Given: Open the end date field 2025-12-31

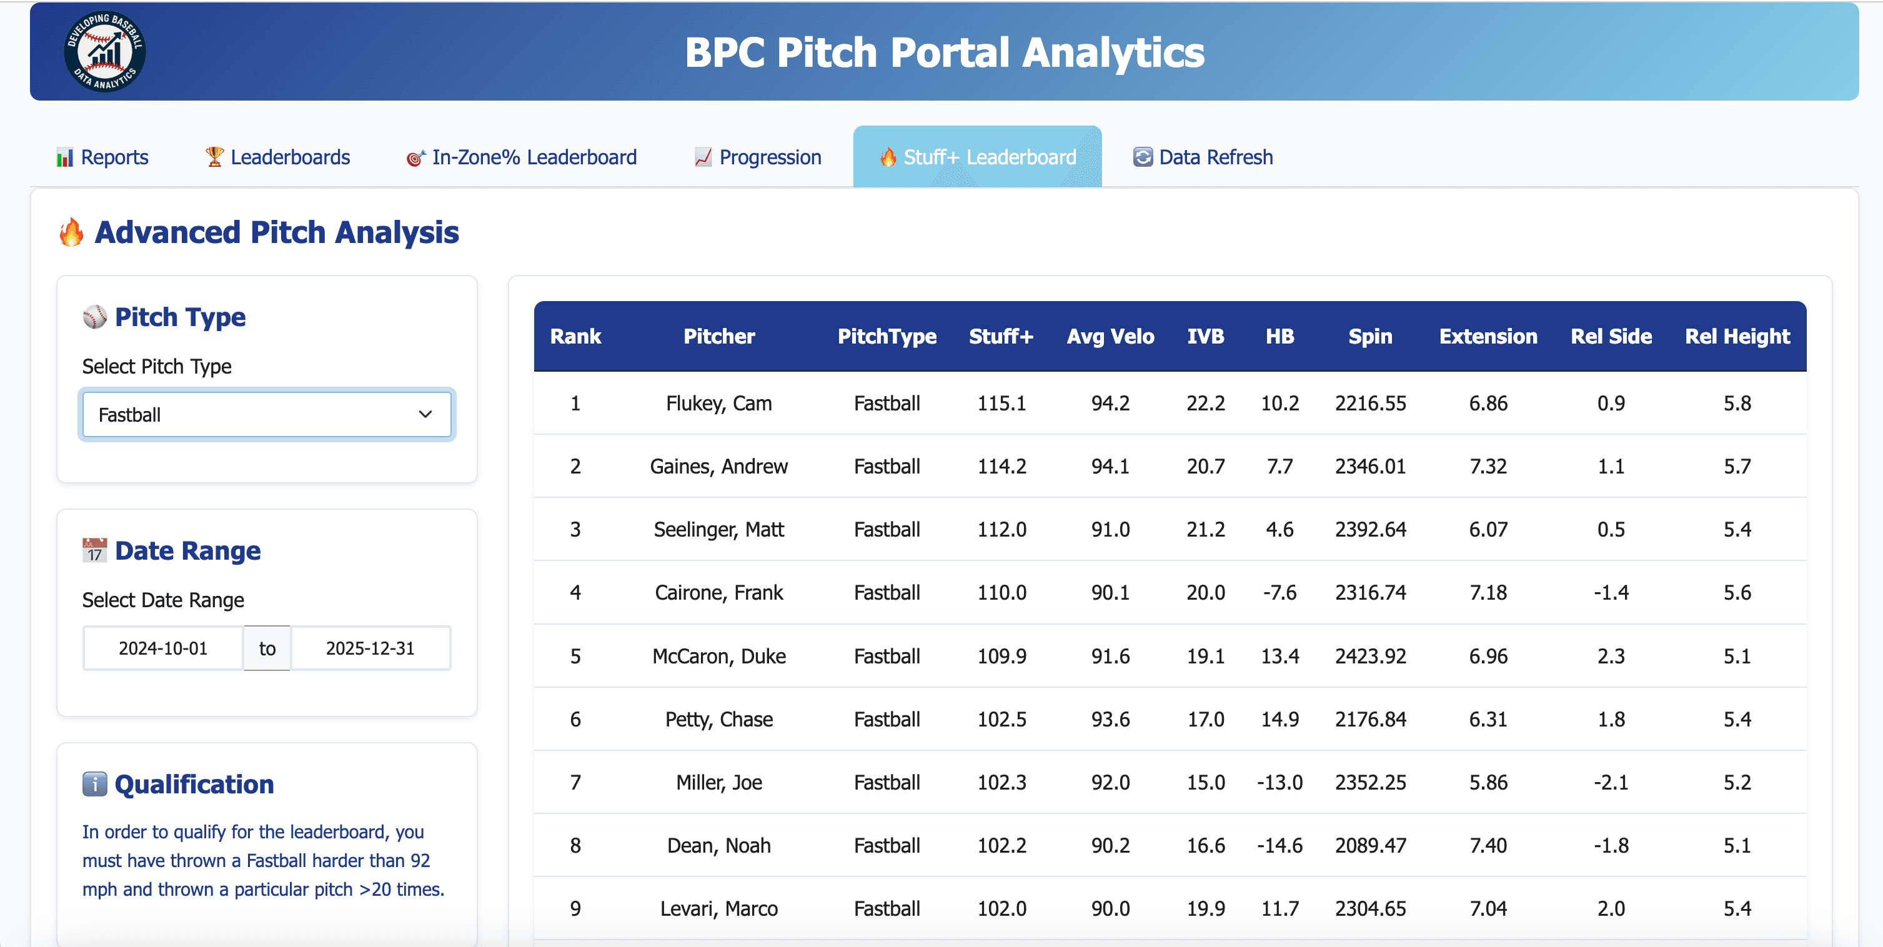Looking at the screenshot, I should click(370, 648).
